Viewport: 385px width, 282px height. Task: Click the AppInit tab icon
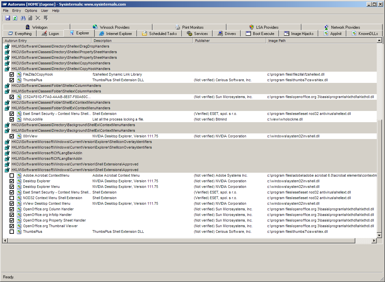(x=326, y=33)
